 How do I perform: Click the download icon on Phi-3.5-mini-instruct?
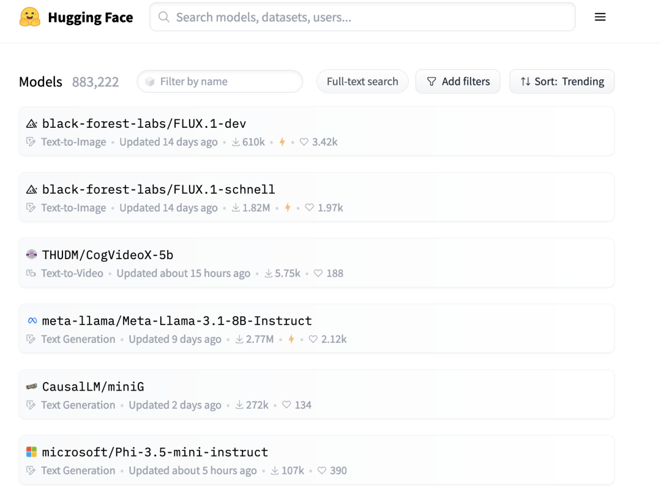(275, 471)
